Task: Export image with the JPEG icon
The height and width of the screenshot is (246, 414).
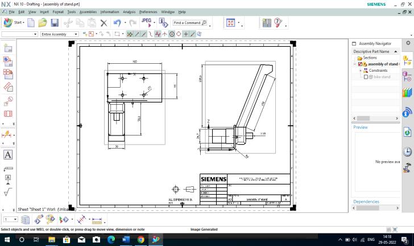Action: pyautogui.click(x=146, y=23)
